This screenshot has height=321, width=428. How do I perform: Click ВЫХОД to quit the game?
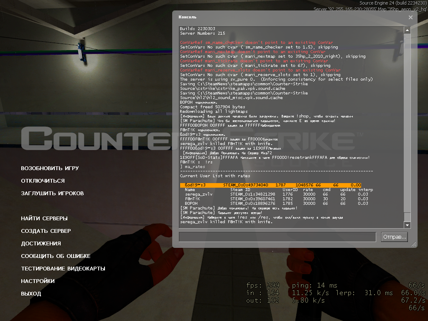tap(31, 294)
